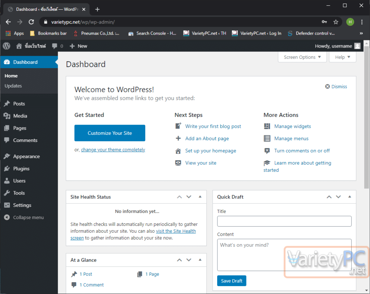Reload the page with refresh icon

(31, 22)
